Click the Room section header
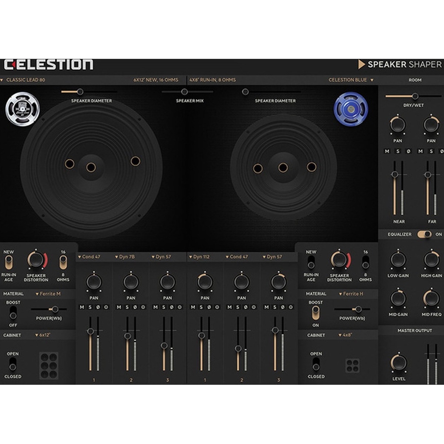The width and height of the screenshot is (444, 444). [x=415, y=80]
